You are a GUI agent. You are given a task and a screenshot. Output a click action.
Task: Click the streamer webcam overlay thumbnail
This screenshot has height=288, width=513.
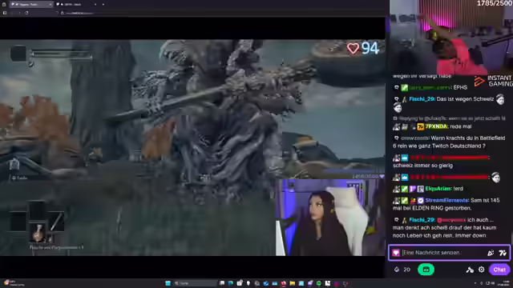(x=330, y=217)
